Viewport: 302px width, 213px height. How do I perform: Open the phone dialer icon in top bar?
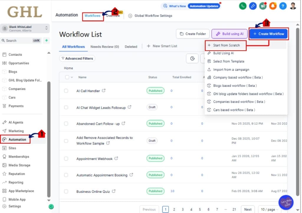[242, 6]
